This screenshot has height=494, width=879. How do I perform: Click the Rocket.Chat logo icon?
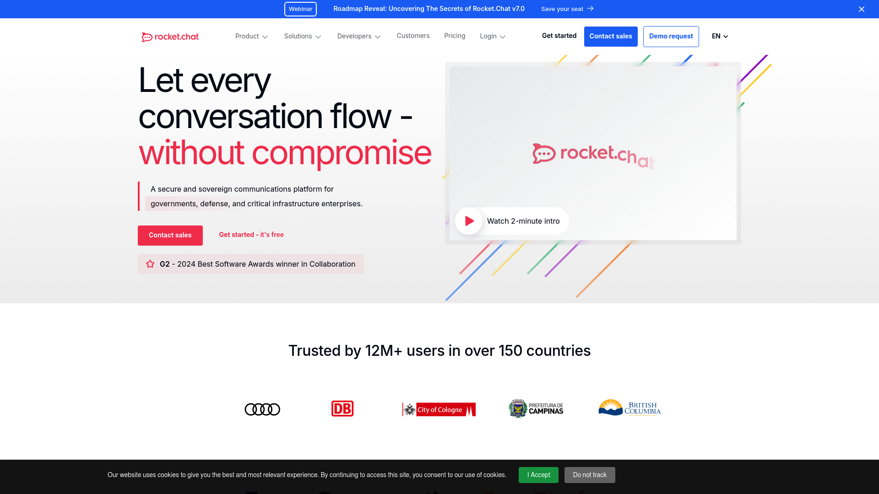tap(146, 37)
